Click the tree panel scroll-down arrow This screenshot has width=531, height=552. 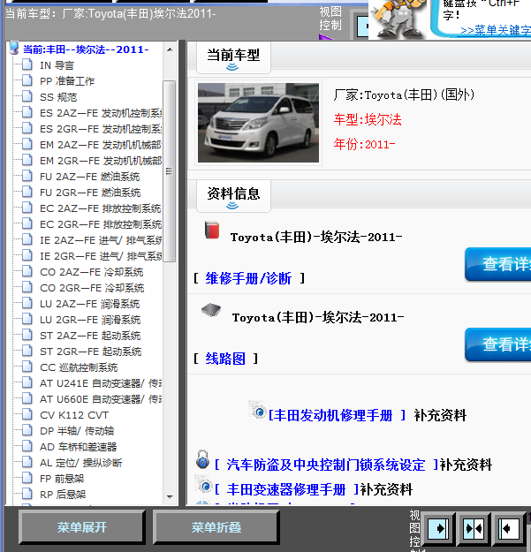pos(170,497)
